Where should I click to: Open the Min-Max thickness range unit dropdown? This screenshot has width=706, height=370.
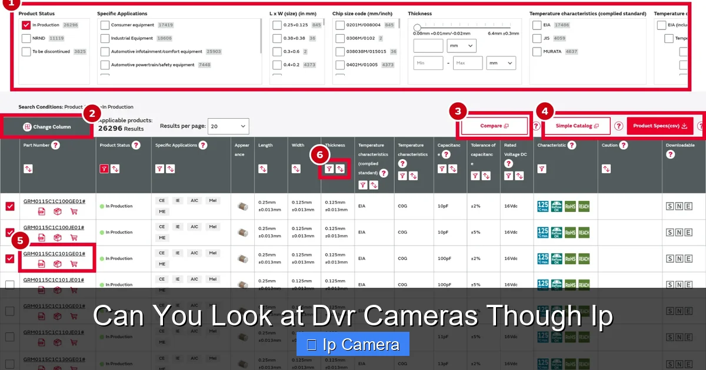point(501,63)
